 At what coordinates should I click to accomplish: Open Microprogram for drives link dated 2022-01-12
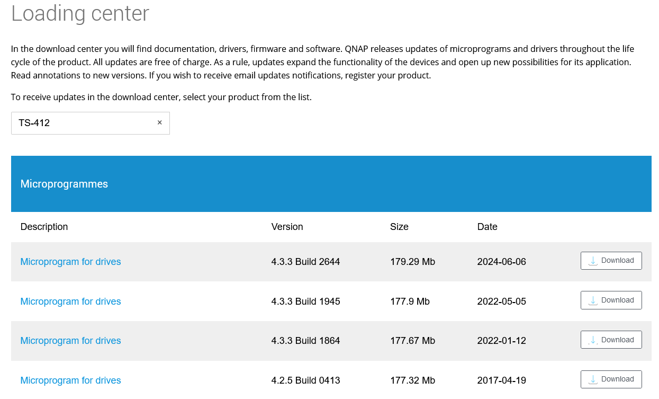(x=70, y=341)
